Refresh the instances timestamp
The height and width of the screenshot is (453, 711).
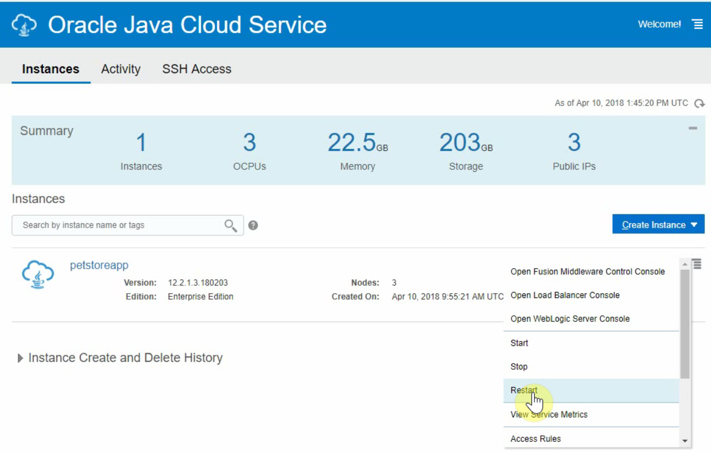point(699,103)
